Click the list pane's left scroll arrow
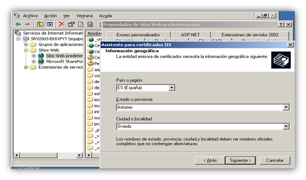Viewport: 306px width, 180px height. 89,155
